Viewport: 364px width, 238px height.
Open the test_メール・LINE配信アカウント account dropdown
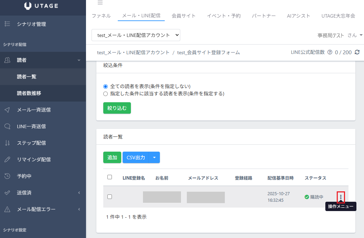pyautogui.click(x=136, y=35)
